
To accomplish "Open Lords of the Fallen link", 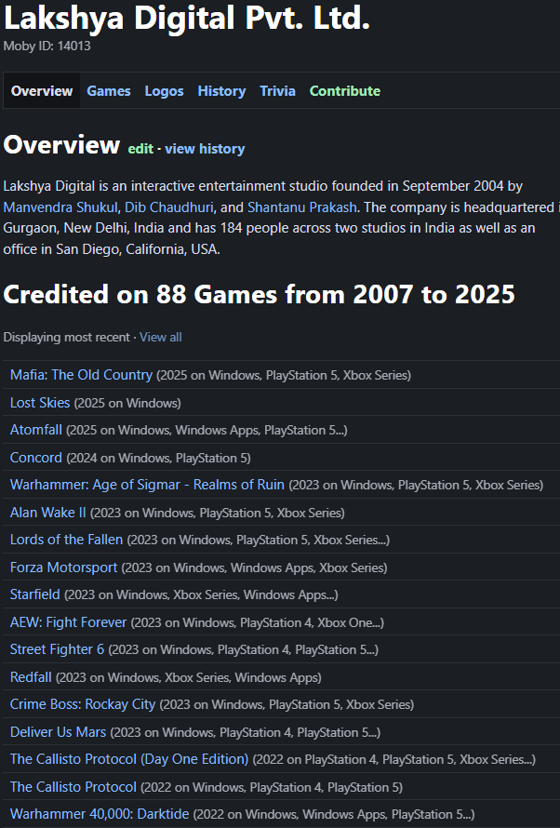I will click(x=66, y=540).
